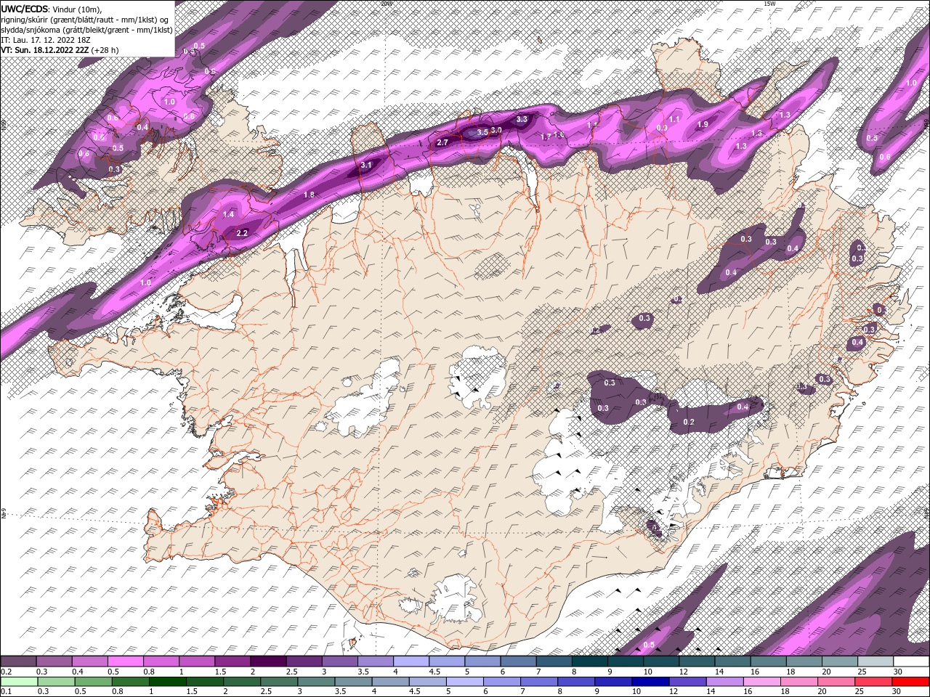Click the 3.1 precipitation value label
Viewport: 930px width, 697px height.
tap(366, 166)
